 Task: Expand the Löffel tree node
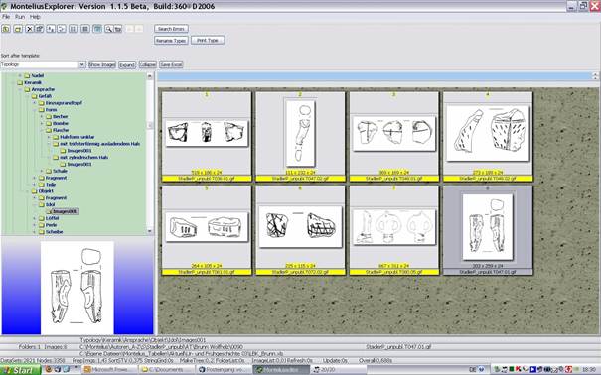[x=34, y=218]
